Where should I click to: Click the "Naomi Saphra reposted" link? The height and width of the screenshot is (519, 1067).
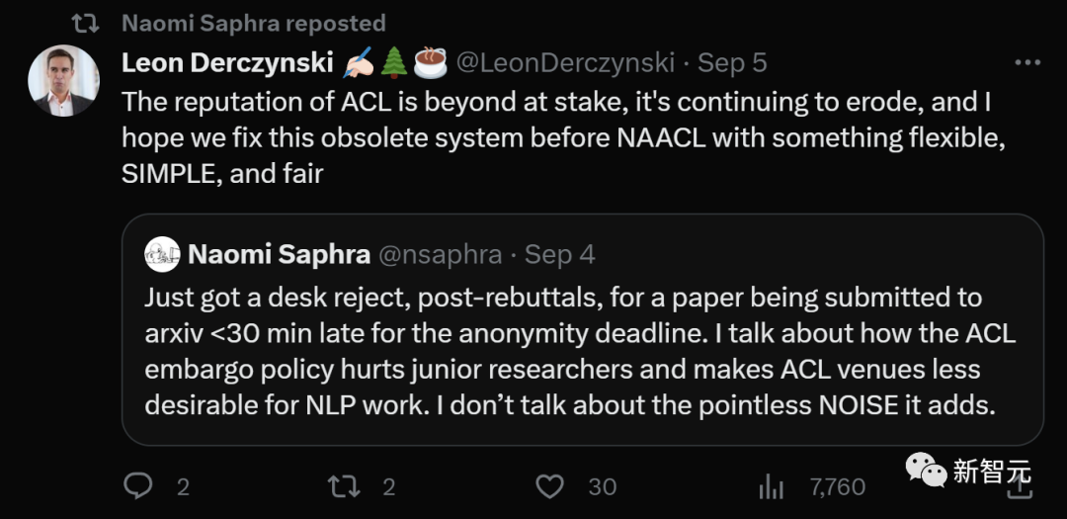point(254,23)
